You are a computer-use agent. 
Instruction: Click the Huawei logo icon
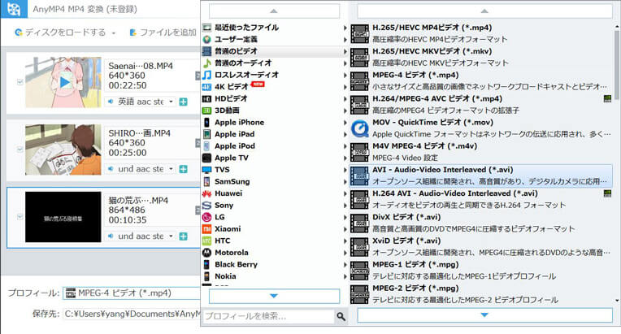coord(206,193)
